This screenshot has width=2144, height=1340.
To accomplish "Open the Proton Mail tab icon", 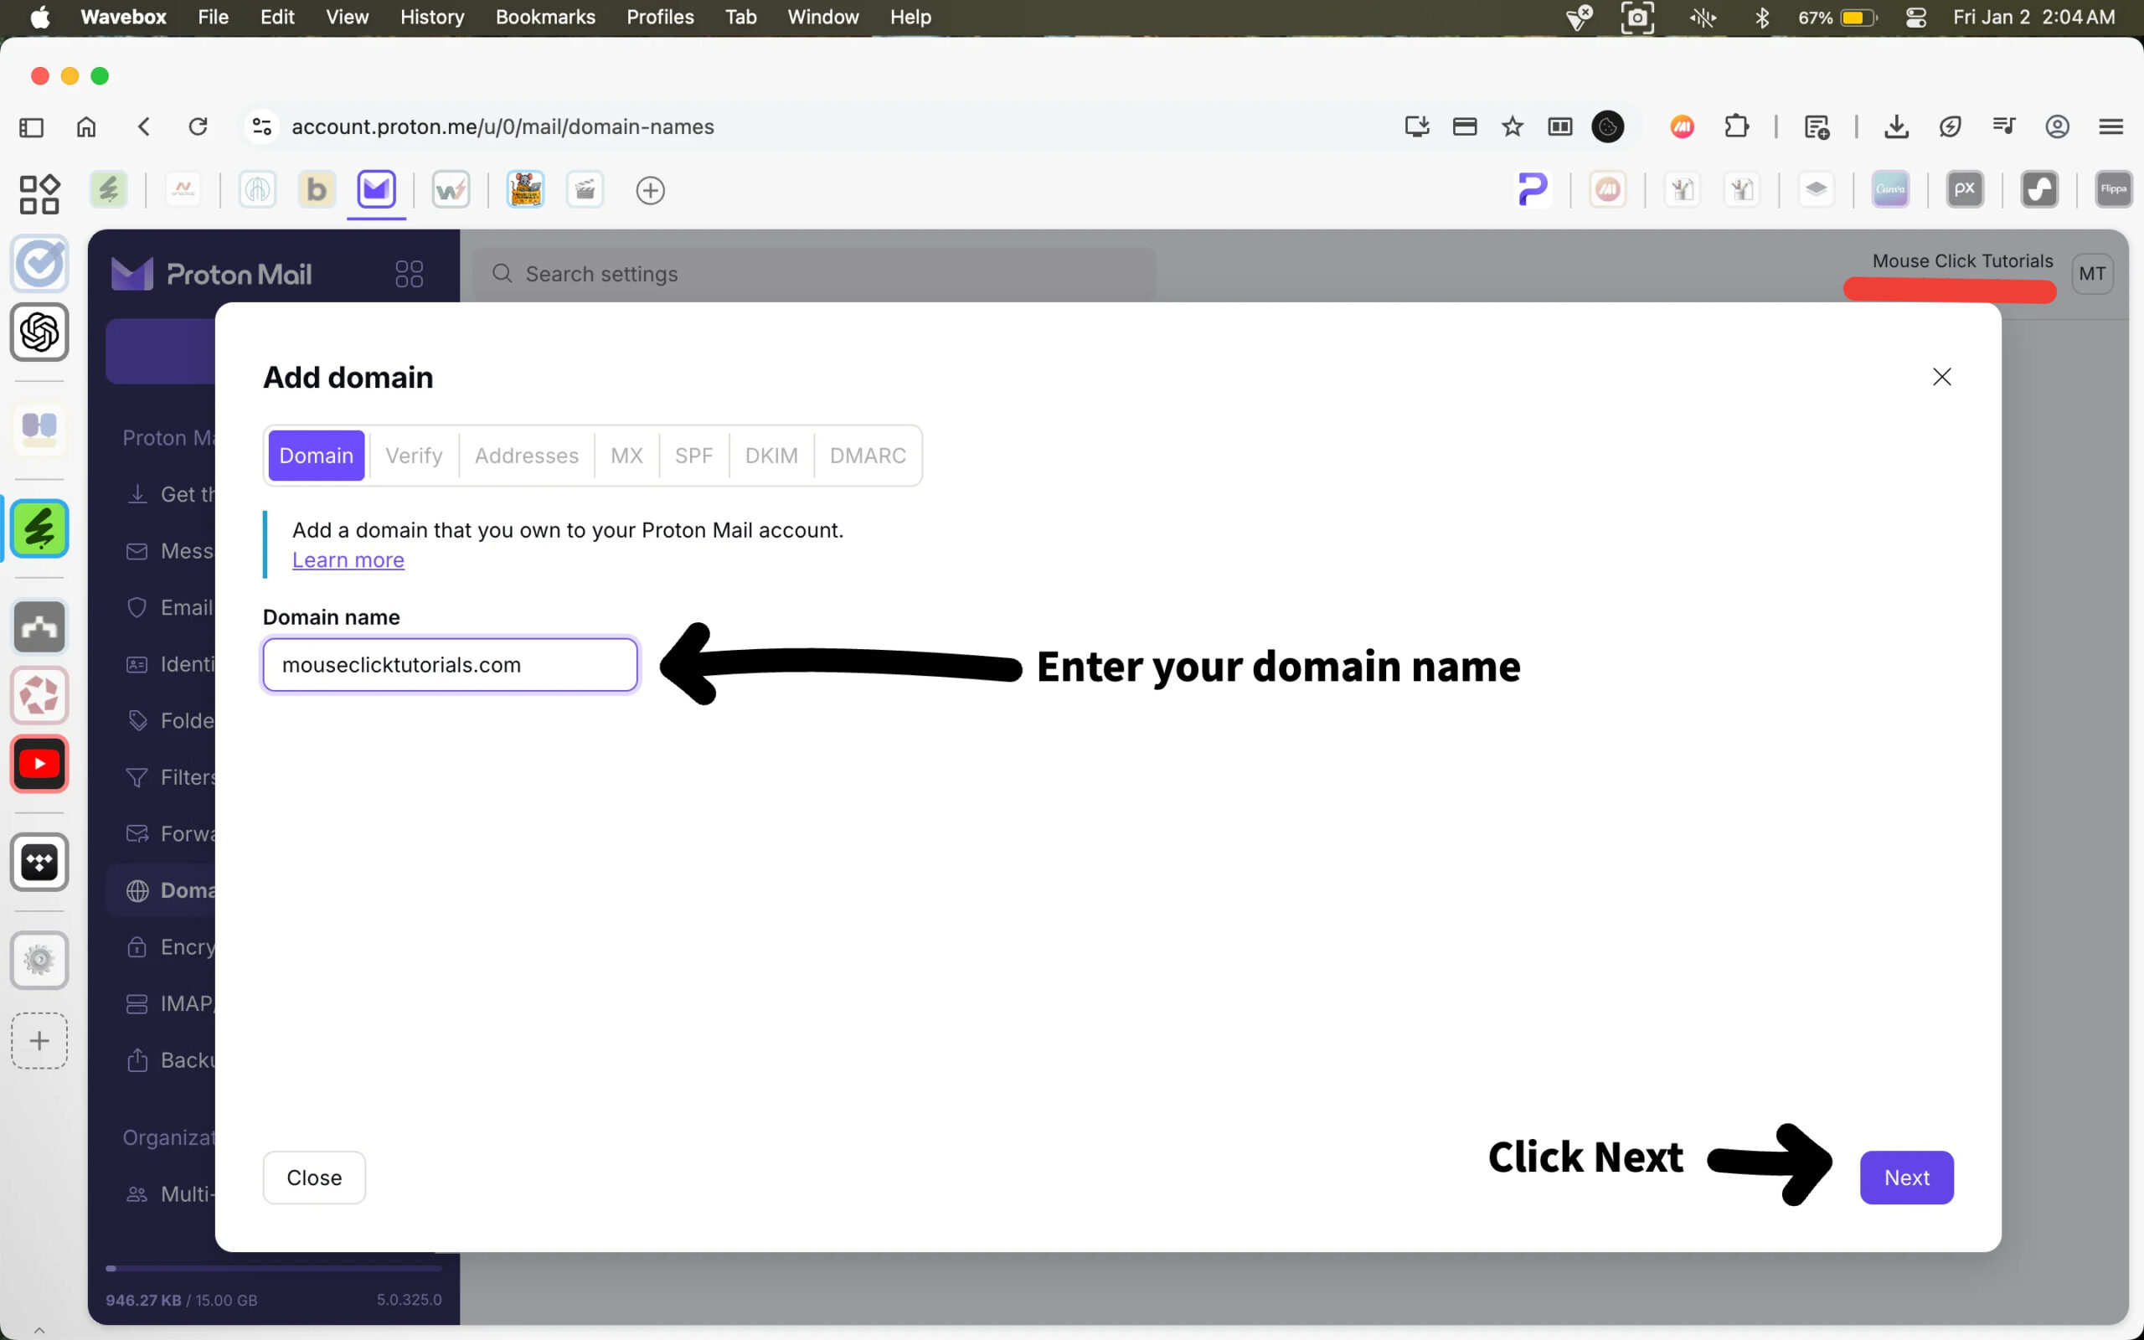I will 377,189.
